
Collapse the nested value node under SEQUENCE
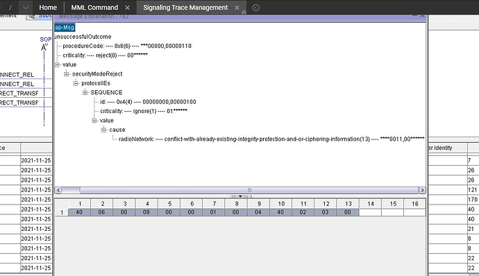point(94,121)
